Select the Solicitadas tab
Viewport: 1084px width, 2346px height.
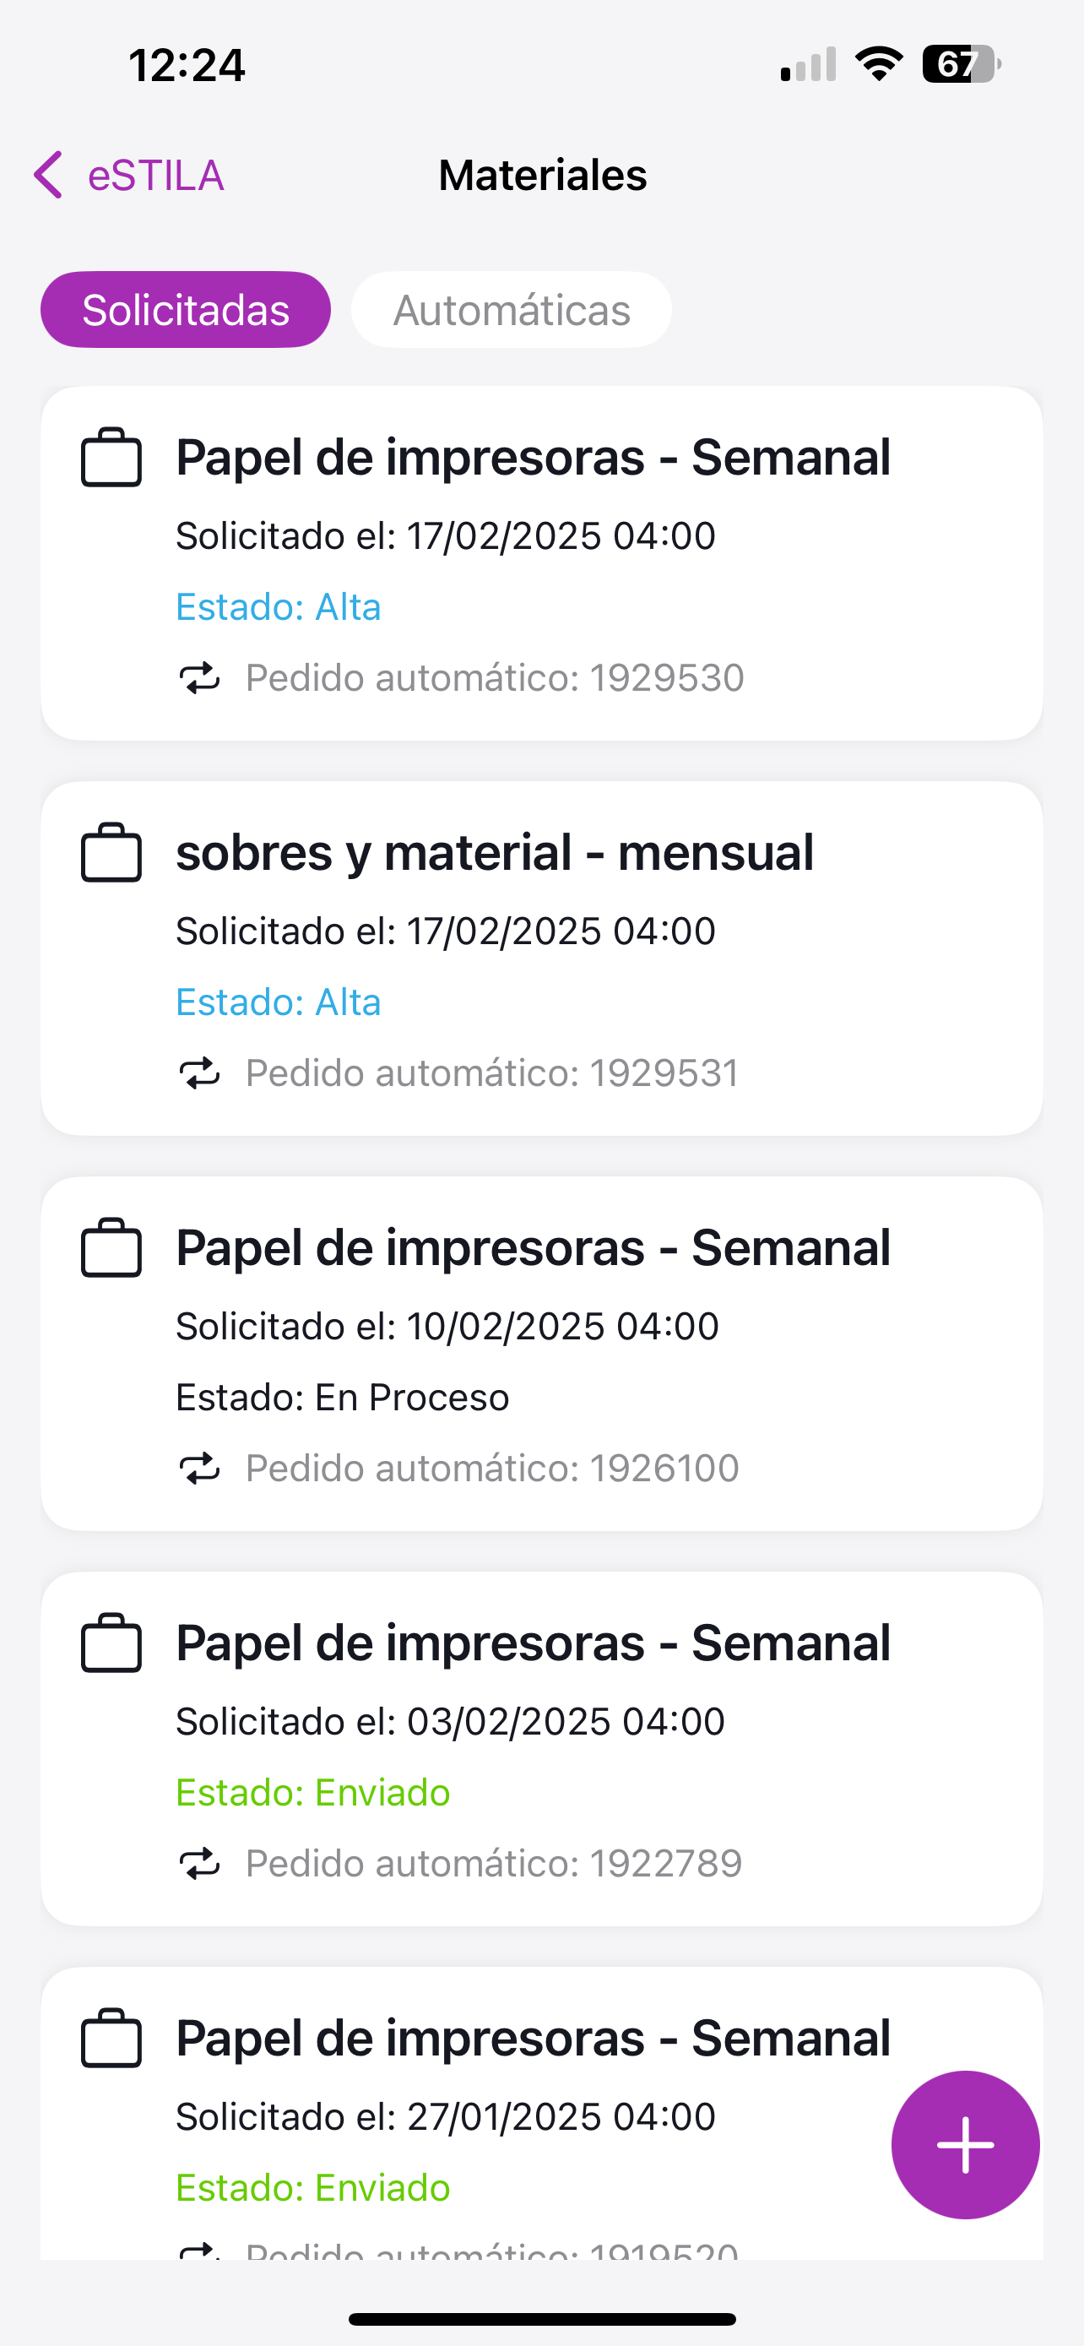(x=186, y=310)
